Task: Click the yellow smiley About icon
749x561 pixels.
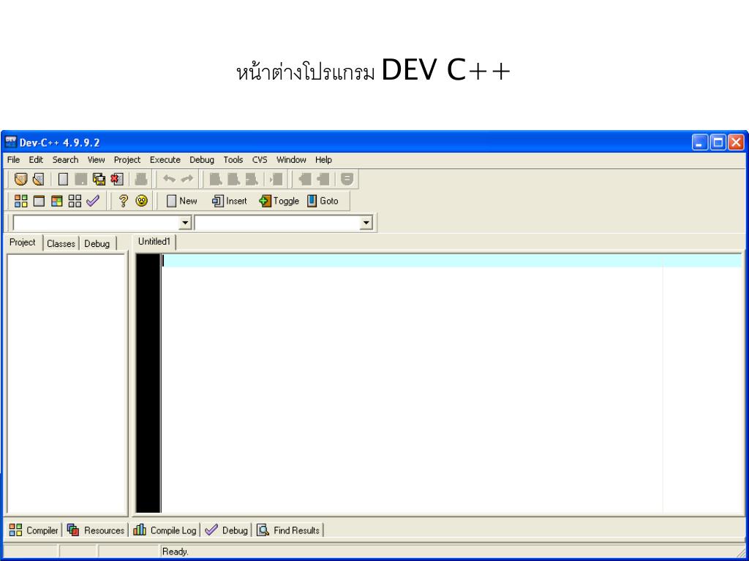Action: (141, 202)
